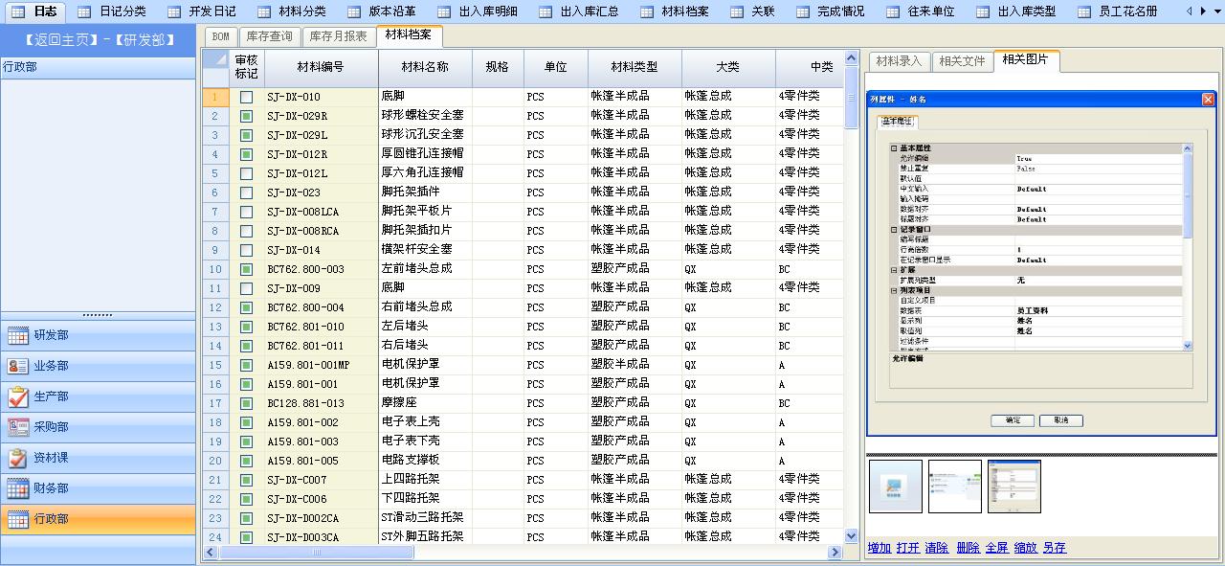1225x566 pixels.
Task: Click the 资材课 clipboard icon
Action: (x=18, y=458)
